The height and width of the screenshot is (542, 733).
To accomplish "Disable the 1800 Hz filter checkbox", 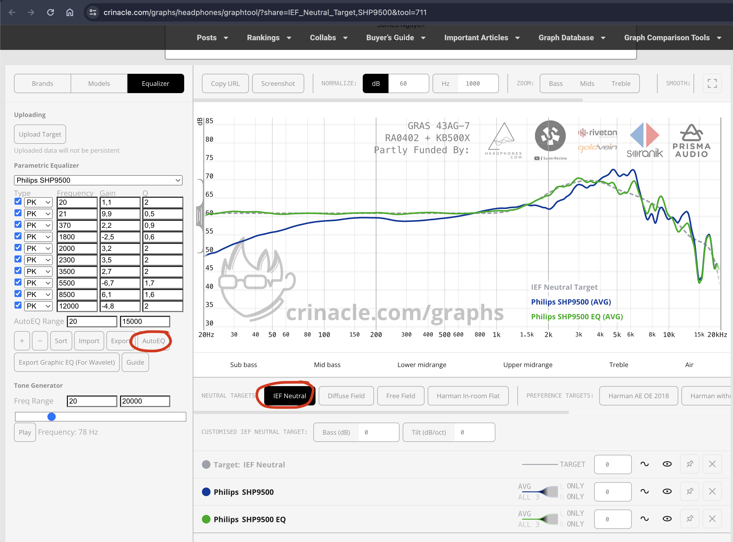I will (18, 236).
